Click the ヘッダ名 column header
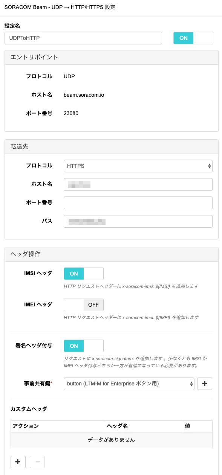 pos(144,426)
